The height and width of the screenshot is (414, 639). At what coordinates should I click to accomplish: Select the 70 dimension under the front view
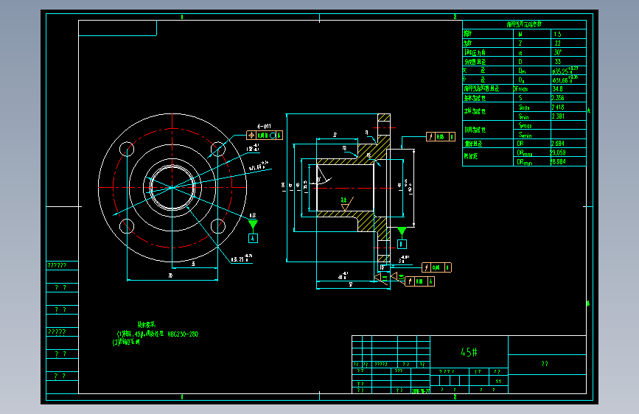pos(170,276)
